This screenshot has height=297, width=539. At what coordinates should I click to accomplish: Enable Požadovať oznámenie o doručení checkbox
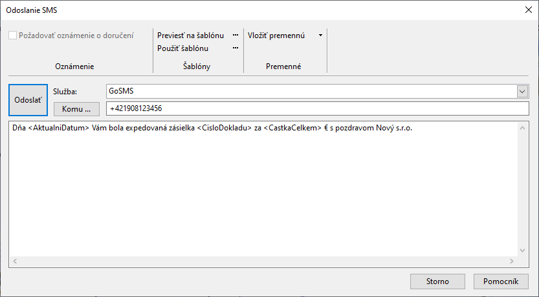pyautogui.click(x=13, y=36)
